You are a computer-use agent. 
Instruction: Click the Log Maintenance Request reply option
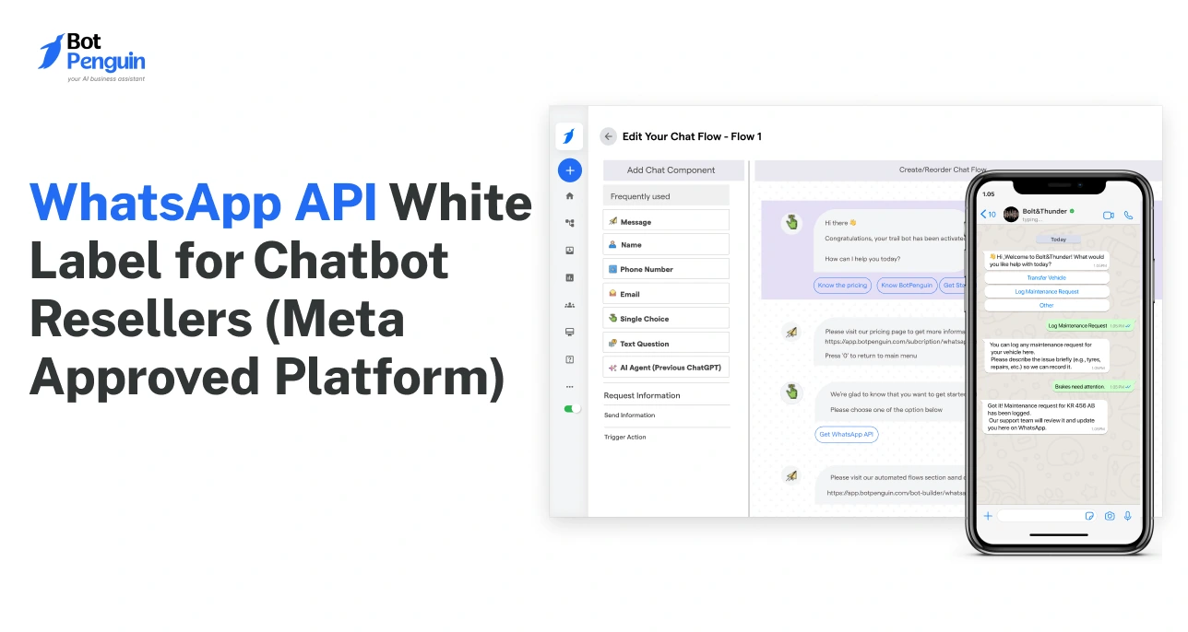(x=1047, y=291)
